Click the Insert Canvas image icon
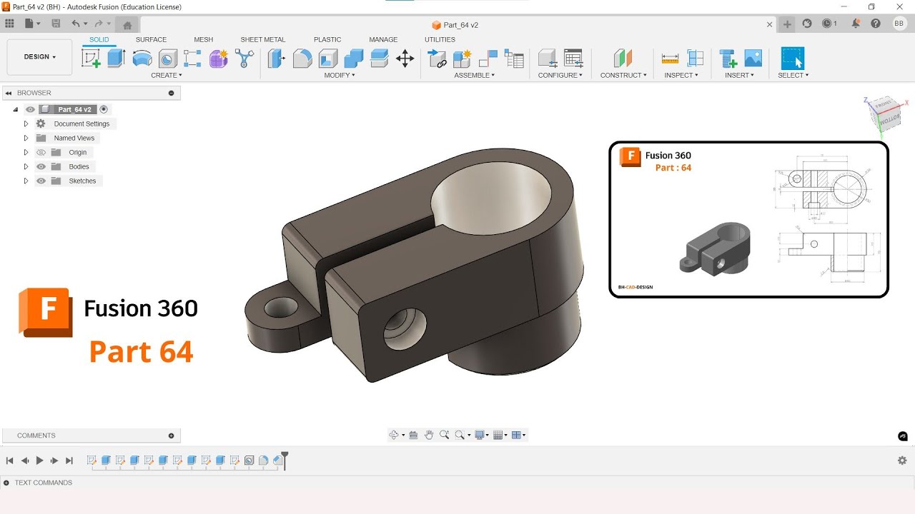Image resolution: width=915 pixels, height=514 pixels. [753, 58]
